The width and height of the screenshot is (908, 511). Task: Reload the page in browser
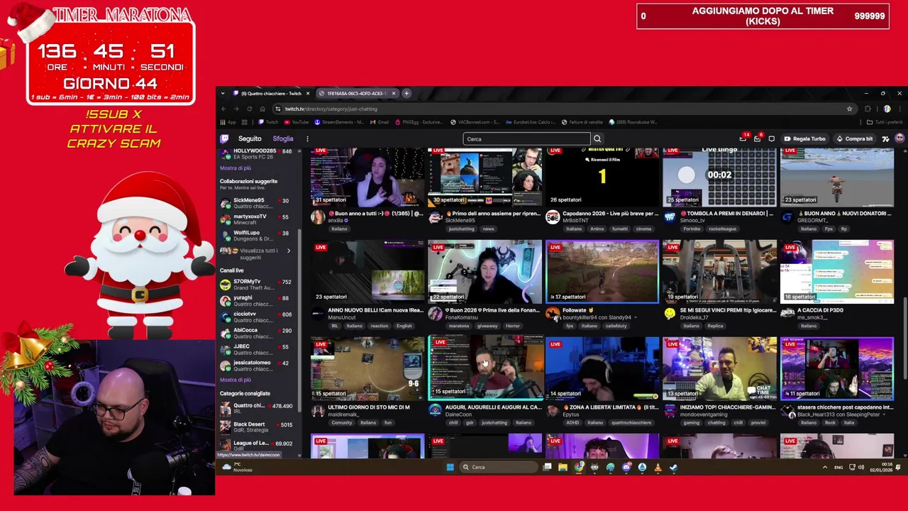point(249,109)
